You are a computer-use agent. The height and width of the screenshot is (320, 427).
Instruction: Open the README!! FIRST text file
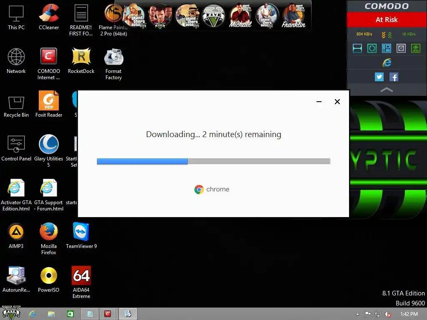click(x=81, y=20)
